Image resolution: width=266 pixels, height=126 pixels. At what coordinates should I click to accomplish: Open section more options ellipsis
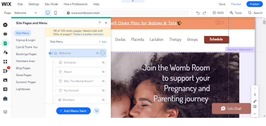tap(255, 114)
